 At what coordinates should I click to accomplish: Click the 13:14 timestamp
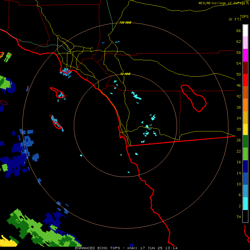171,248
